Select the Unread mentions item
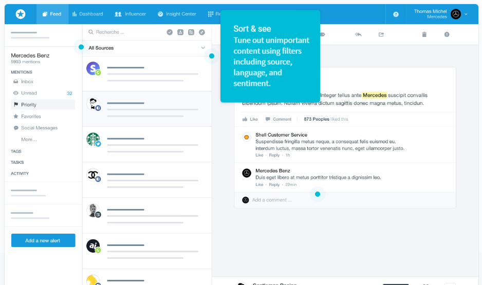Image resolution: width=482 pixels, height=285 pixels. click(29, 93)
